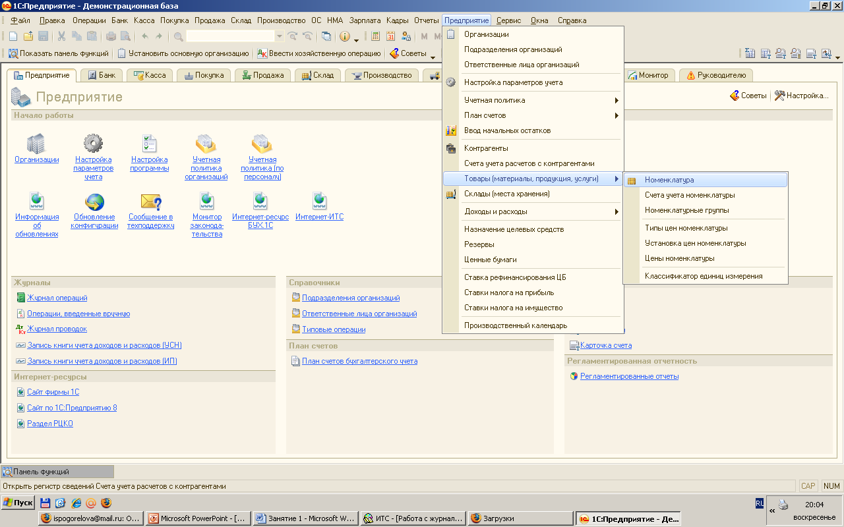
Task: Click the RU language indicator in tray
Action: click(x=760, y=503)
